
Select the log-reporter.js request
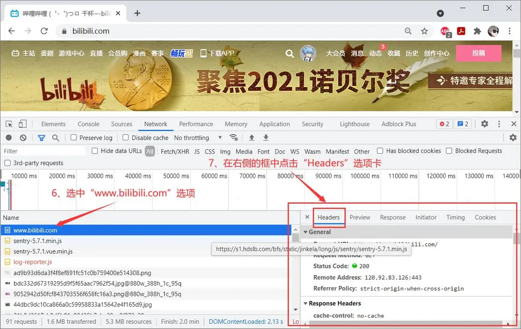coord(146,262)
